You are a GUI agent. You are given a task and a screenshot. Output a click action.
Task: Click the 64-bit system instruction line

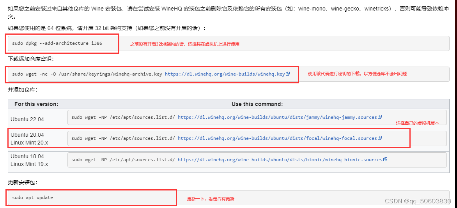click(107, 28)
